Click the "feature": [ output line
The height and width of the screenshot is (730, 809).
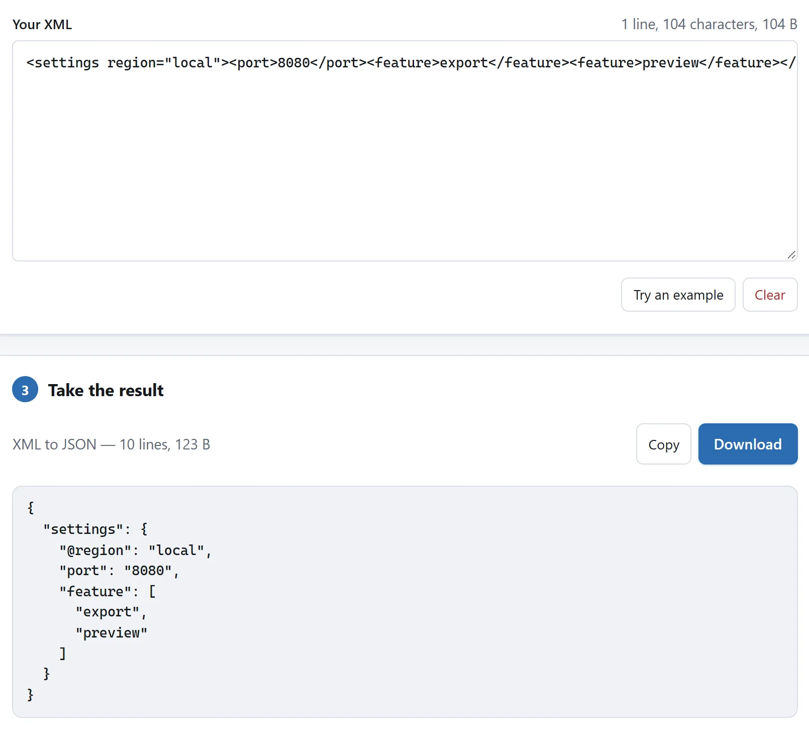108,591
